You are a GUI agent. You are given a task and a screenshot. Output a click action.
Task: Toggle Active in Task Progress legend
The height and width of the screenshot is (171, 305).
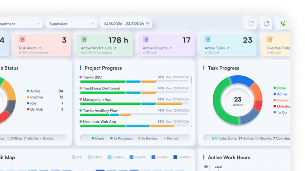280,94
